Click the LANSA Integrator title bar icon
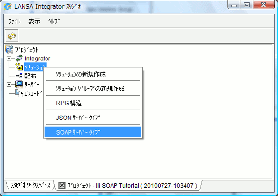 click(x=8, y=7)
